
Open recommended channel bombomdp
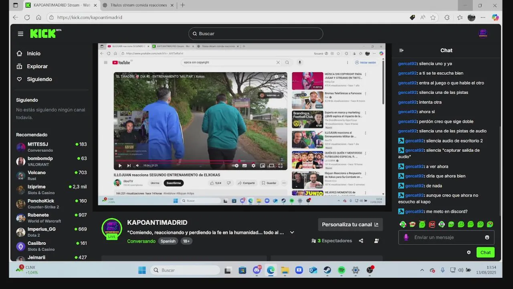[x=51, y=161]
